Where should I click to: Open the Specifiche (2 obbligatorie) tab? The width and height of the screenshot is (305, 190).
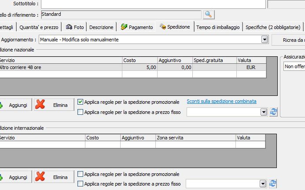point(273,27)
